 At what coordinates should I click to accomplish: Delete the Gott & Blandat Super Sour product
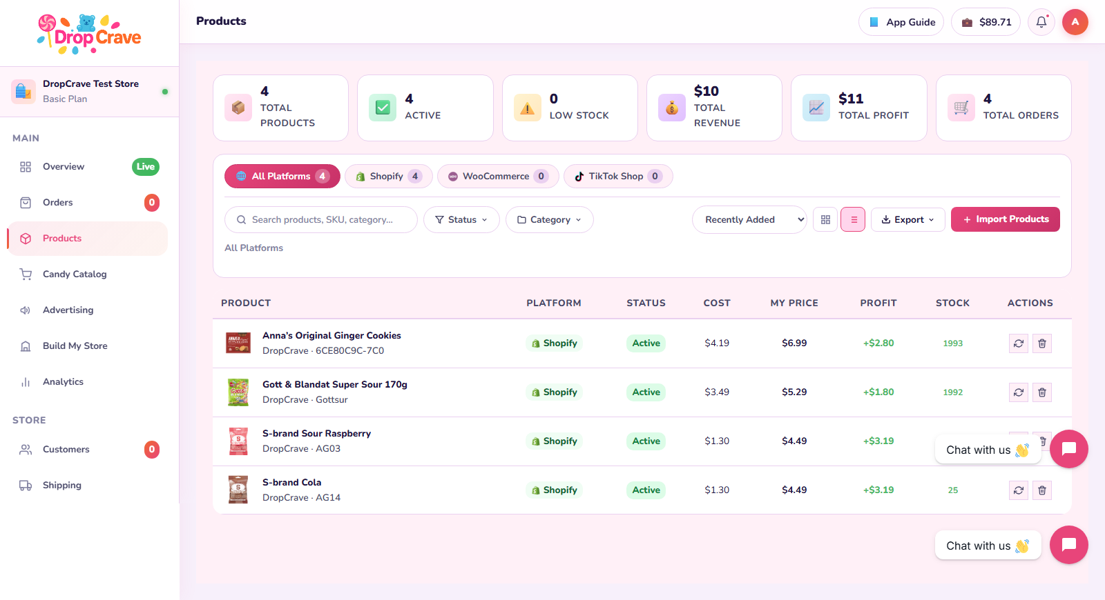click(x=1042, y=392)
